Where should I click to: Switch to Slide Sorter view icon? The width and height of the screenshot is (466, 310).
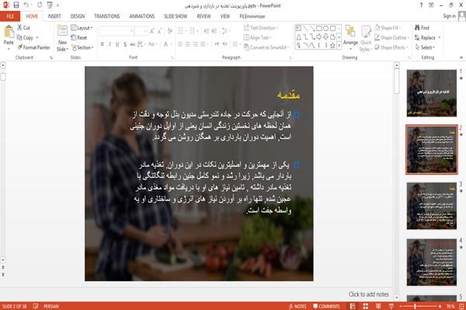tap(366, 306)
